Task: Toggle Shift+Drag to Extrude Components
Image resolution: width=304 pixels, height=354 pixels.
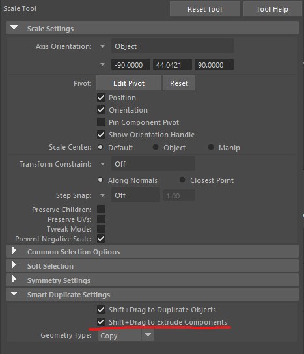Action: click(101, 321)
